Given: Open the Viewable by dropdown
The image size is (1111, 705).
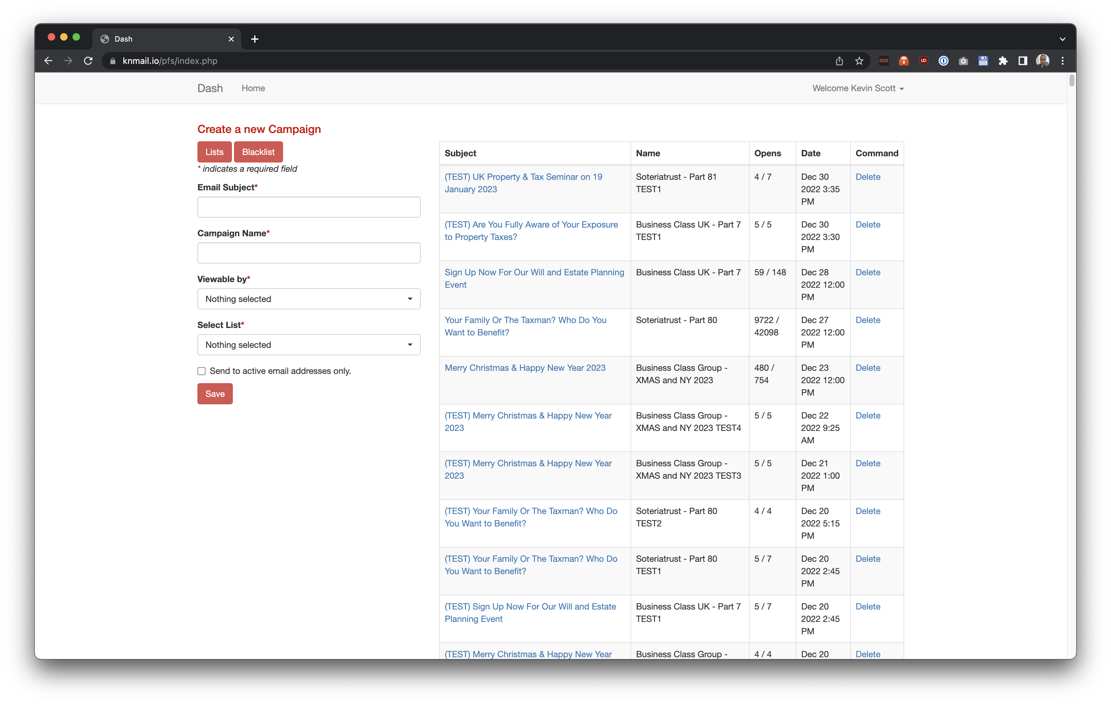Looking at the screenshot, I should (309, 299).
